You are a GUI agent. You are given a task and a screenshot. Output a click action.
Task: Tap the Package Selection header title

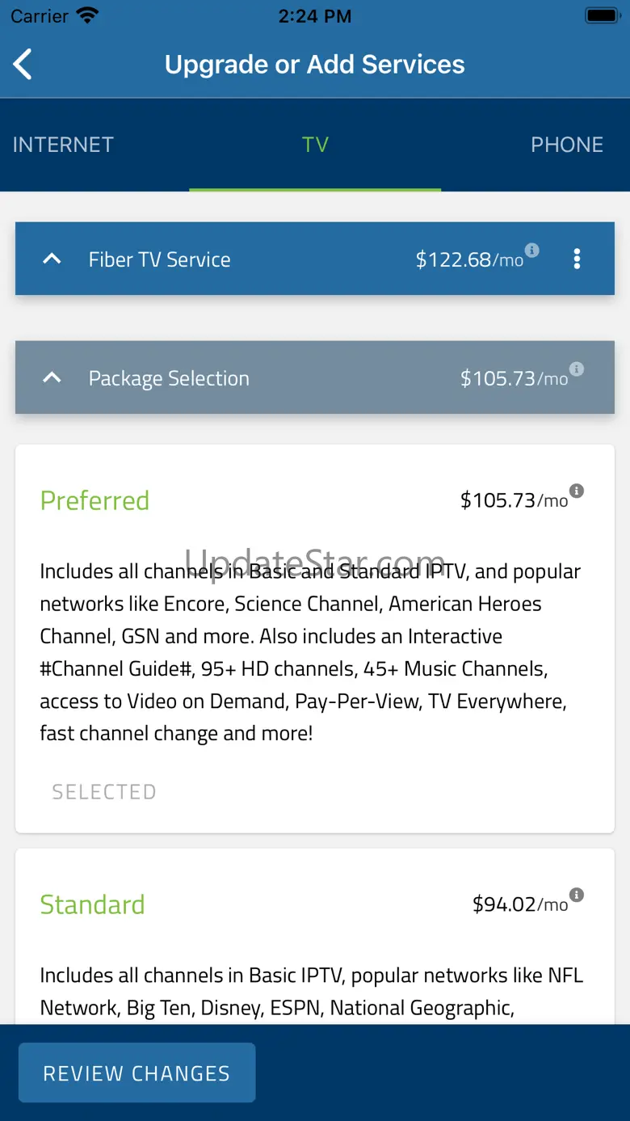click(x=169, y=378)
